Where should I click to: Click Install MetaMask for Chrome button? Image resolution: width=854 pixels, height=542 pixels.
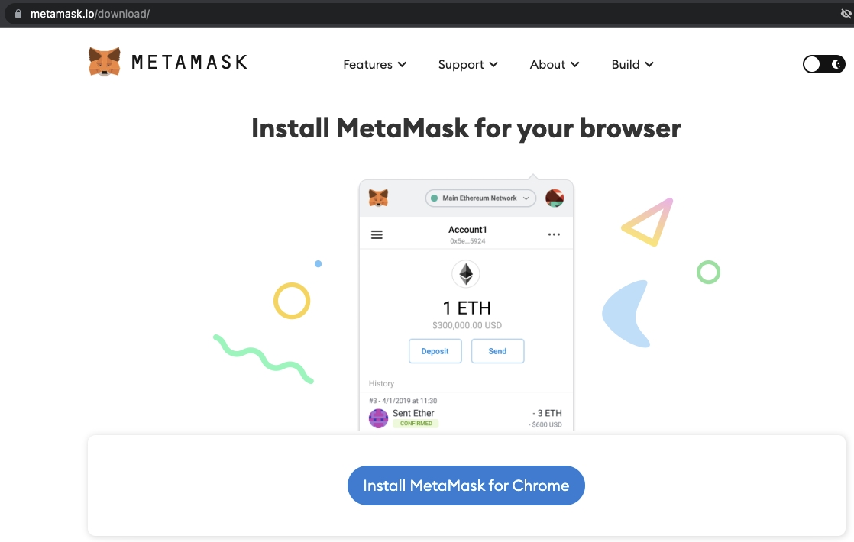click(x=466, y=486)
